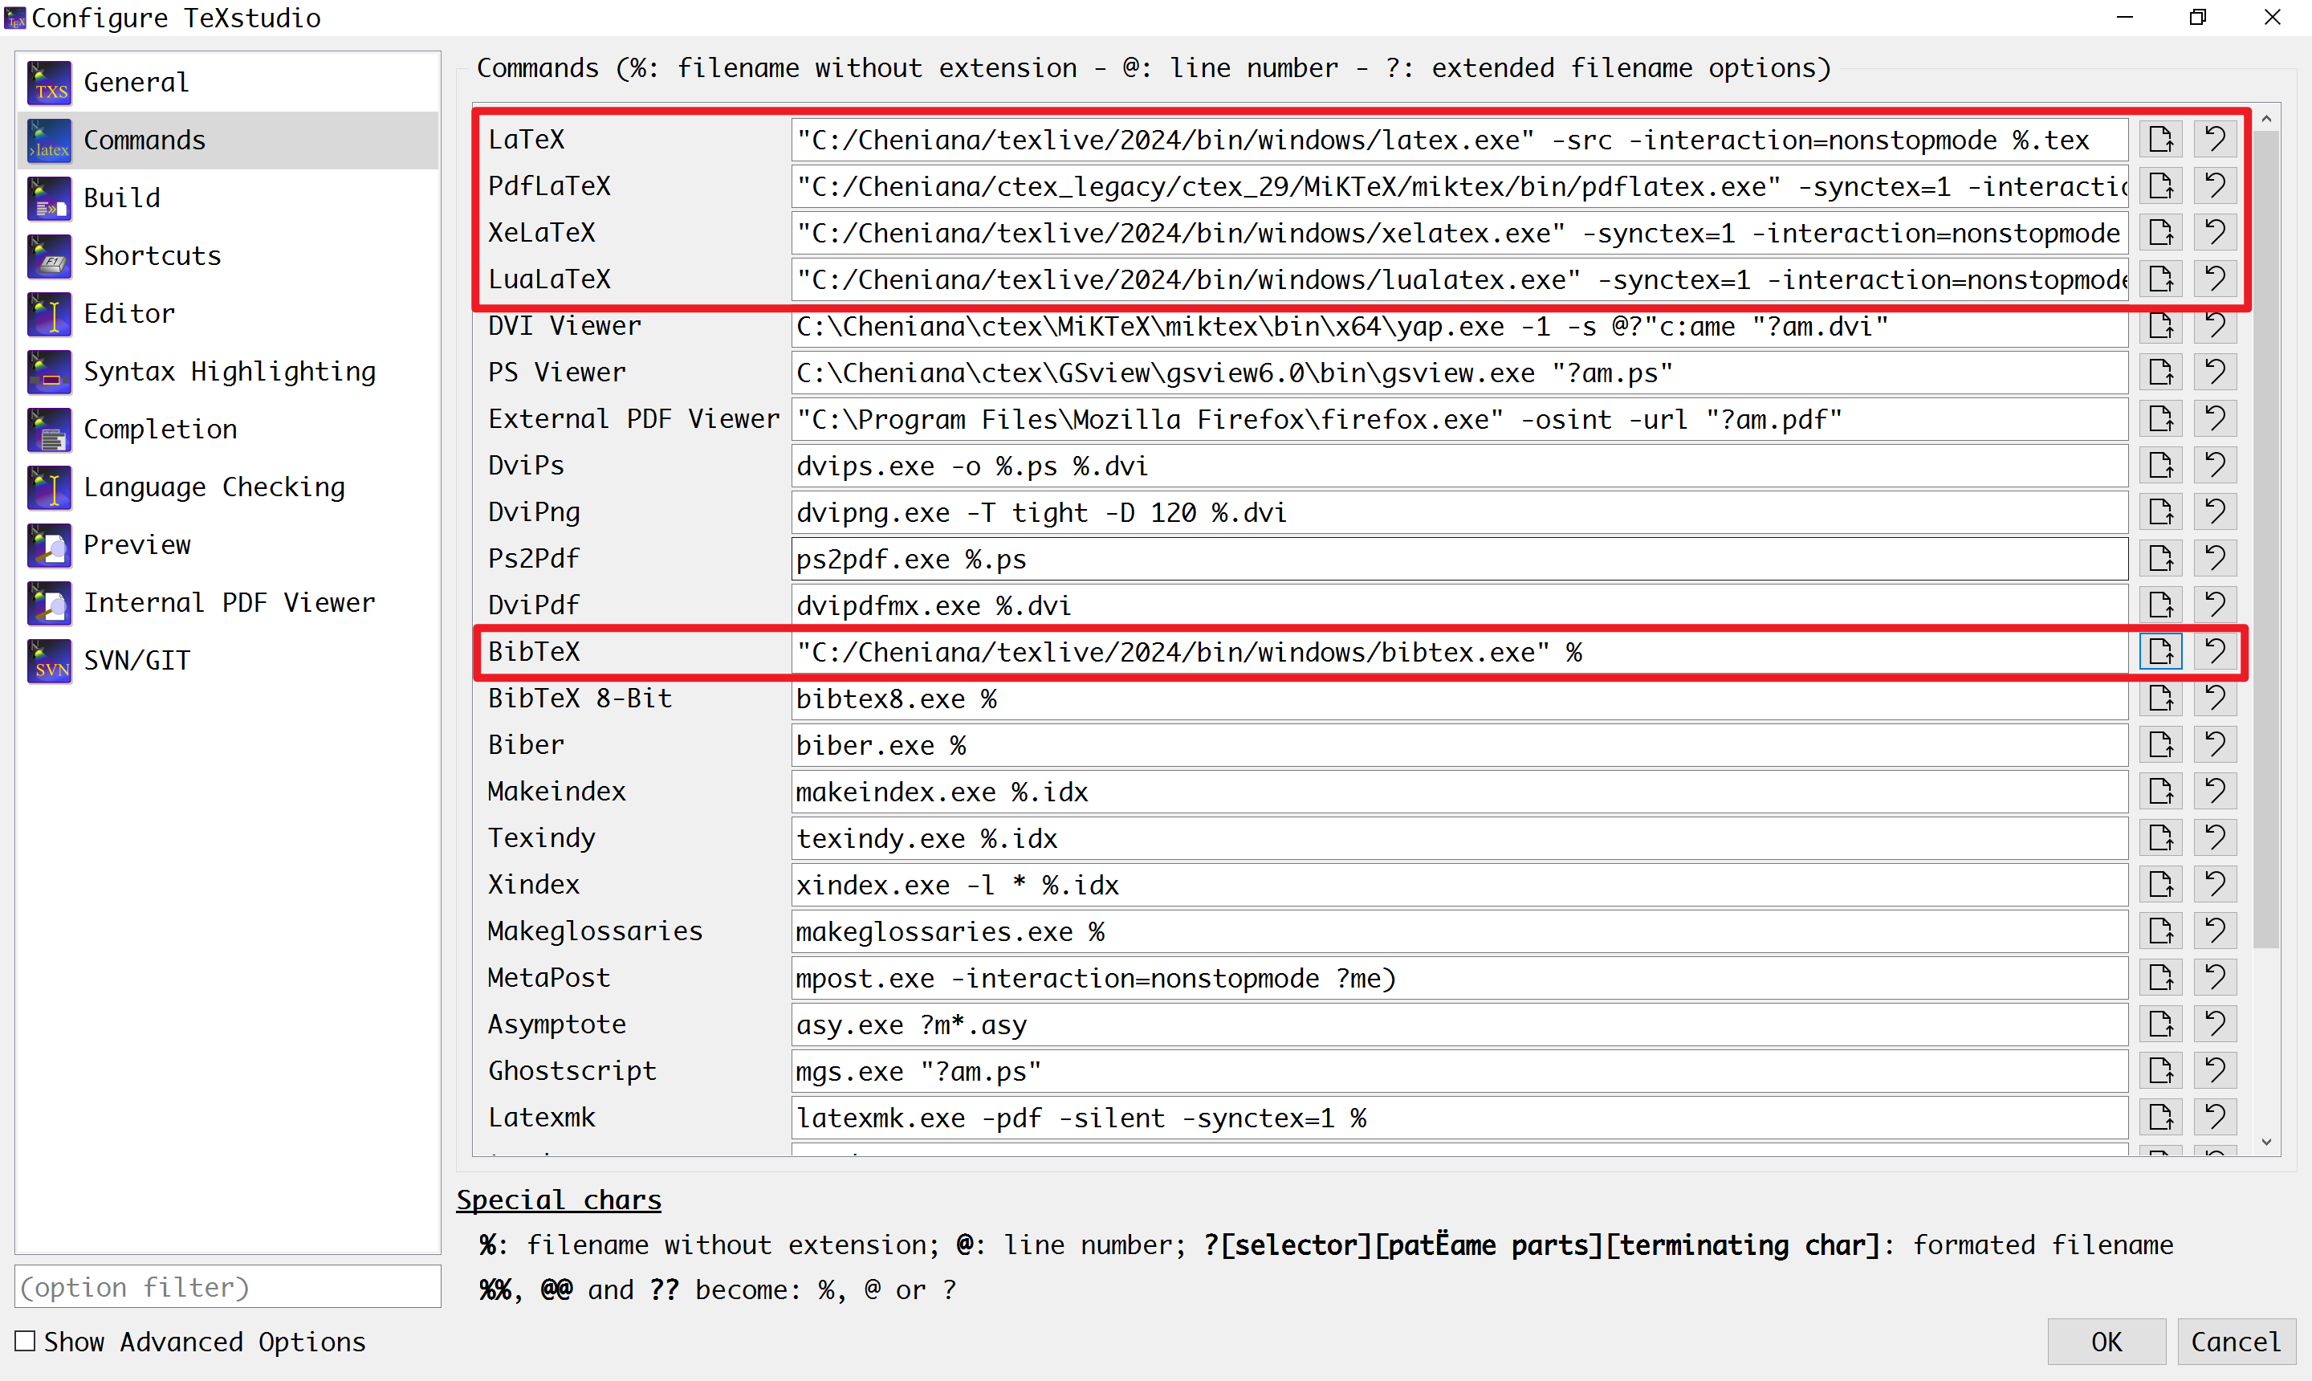2312x1381 pixels.
Task: Open the General settings page
Action: [227, 83]
